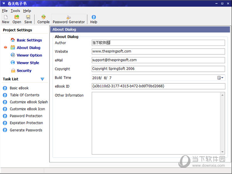
Task: Minimize the application window
Action: point(217,3)
